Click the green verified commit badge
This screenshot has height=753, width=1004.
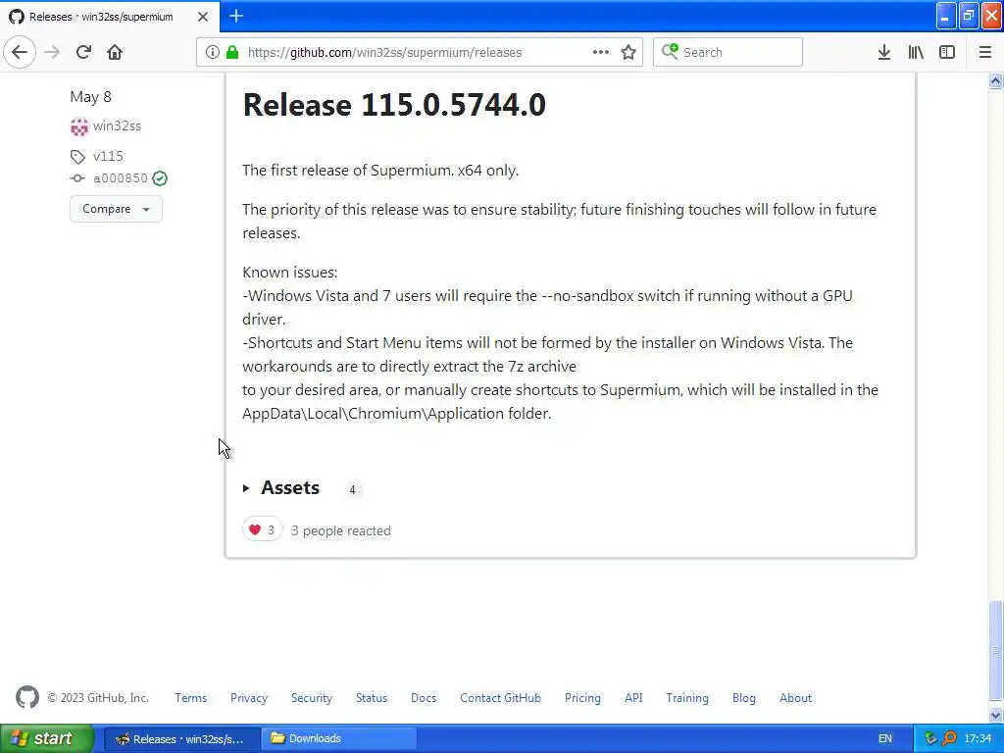[x=160, y=178]
